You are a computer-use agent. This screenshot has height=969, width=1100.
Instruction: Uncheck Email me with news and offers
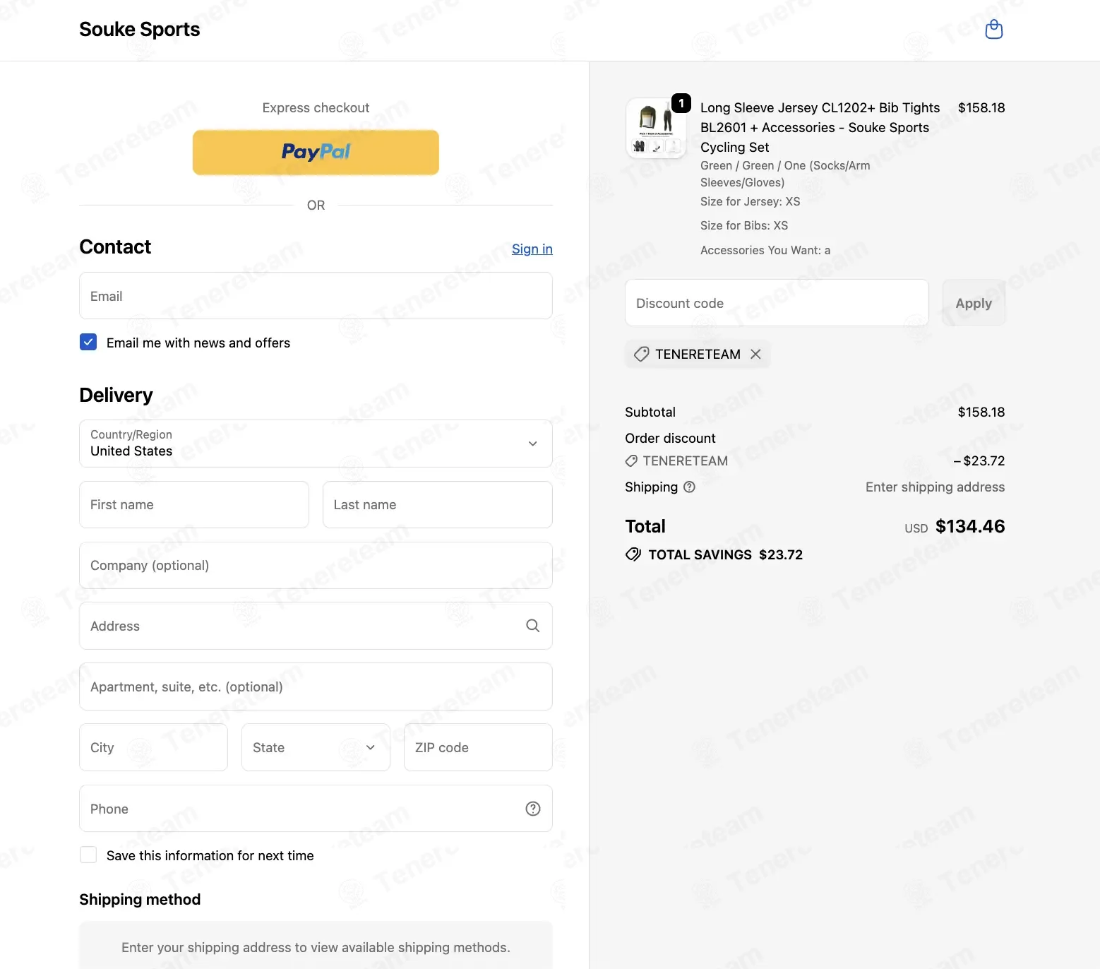coord(88,343)
